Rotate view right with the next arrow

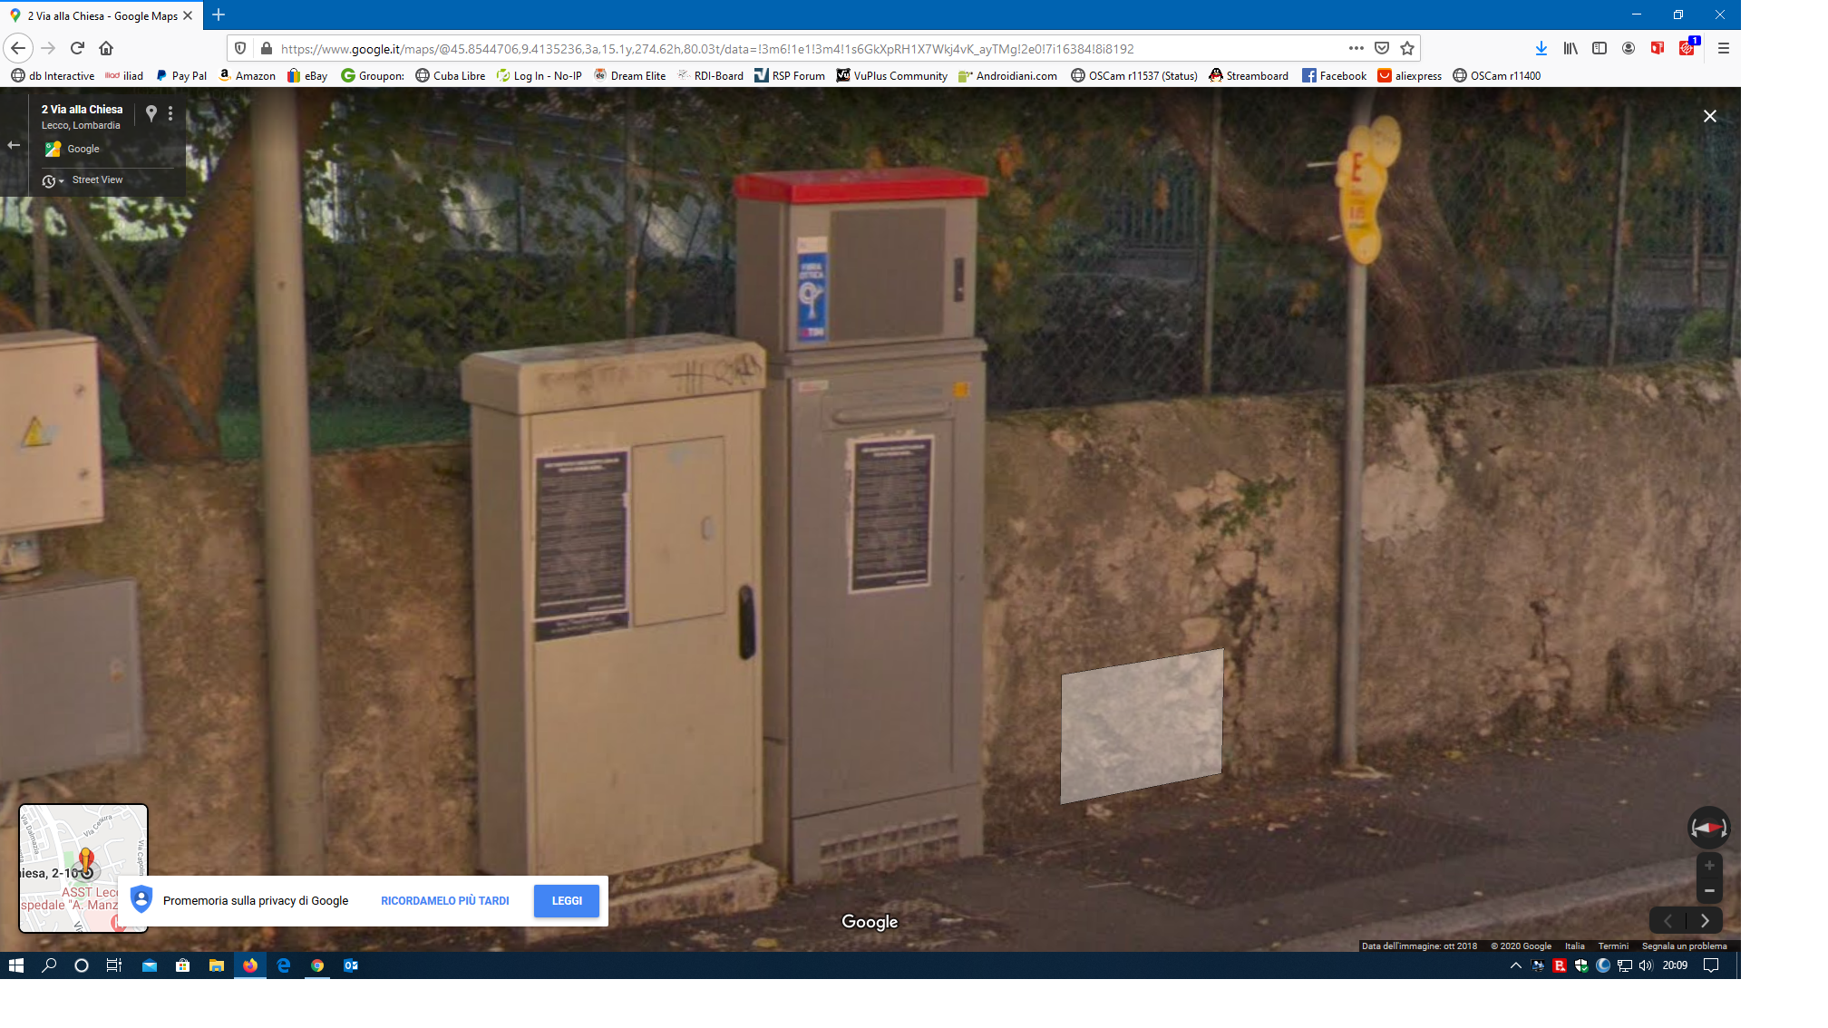(x=1705, y=920)
